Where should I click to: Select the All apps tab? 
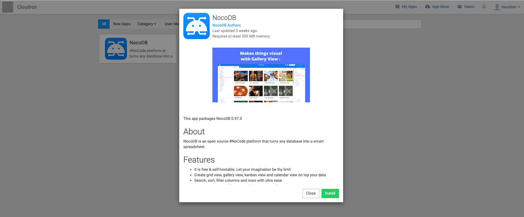pyautogui.click(x=104, y=24)
